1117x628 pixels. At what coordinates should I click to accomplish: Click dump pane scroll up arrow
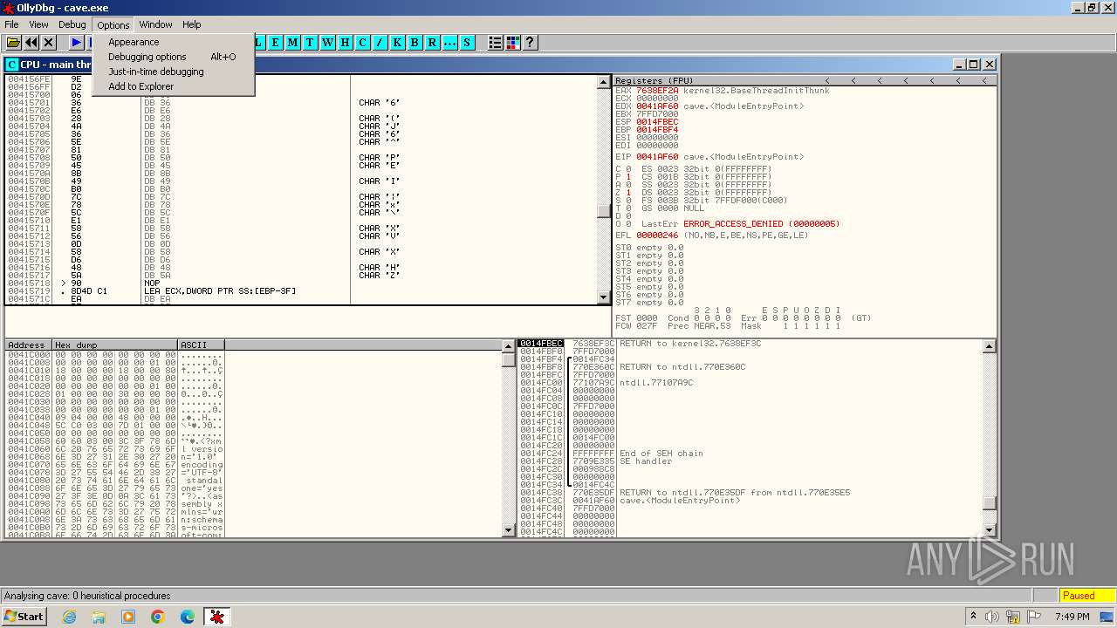[x=509, y=346]
